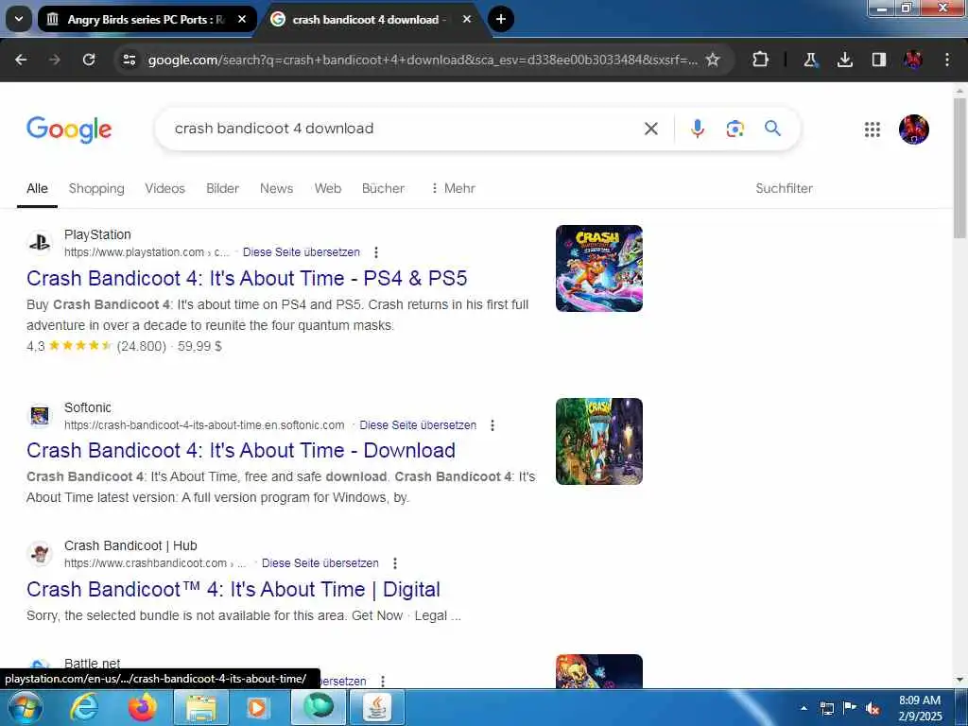Open the Extensions puzzle icon
Viewport: 968px width, 726px height.
click(x=761, y=60)
